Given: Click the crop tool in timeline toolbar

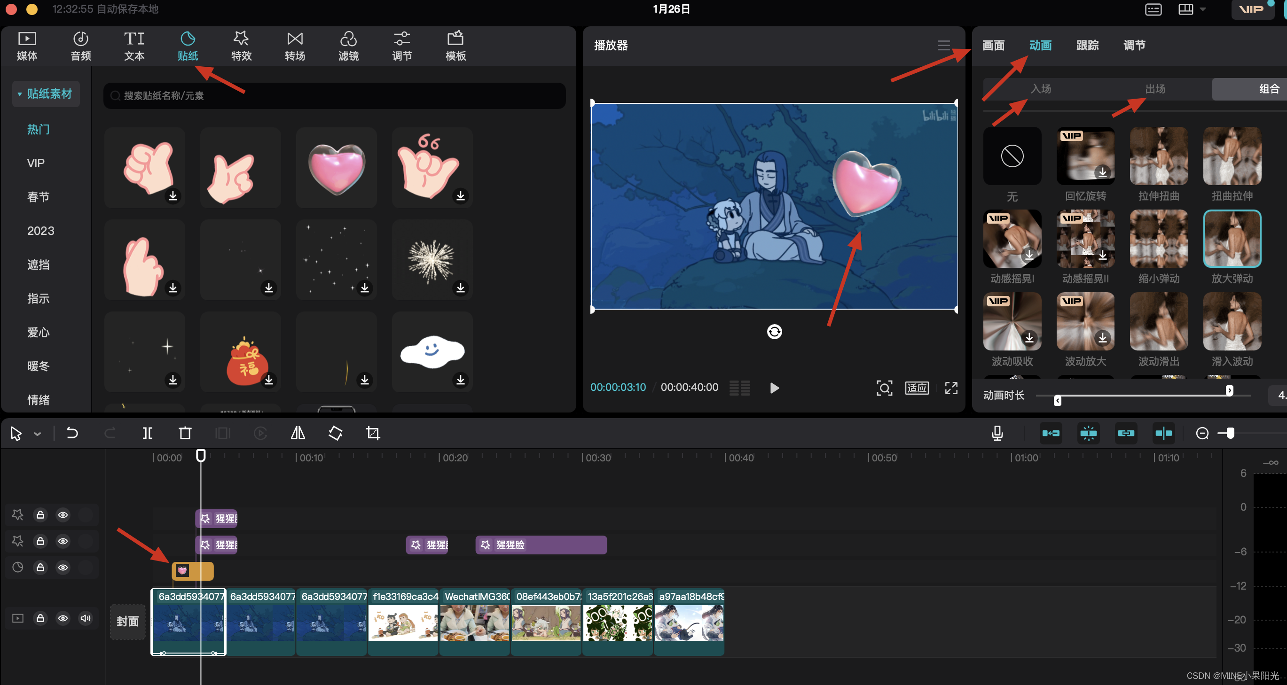Looking at the screenshot, I should [x=373, y=433].
